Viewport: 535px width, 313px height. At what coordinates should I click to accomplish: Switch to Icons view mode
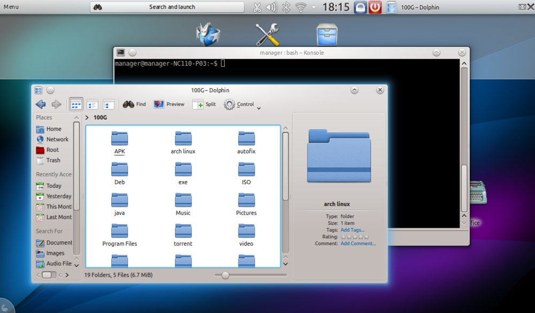tap(77, 105)
